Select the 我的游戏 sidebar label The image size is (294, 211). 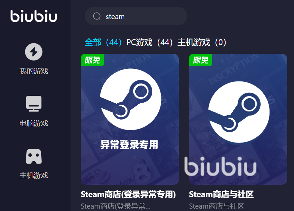(34, 71)
